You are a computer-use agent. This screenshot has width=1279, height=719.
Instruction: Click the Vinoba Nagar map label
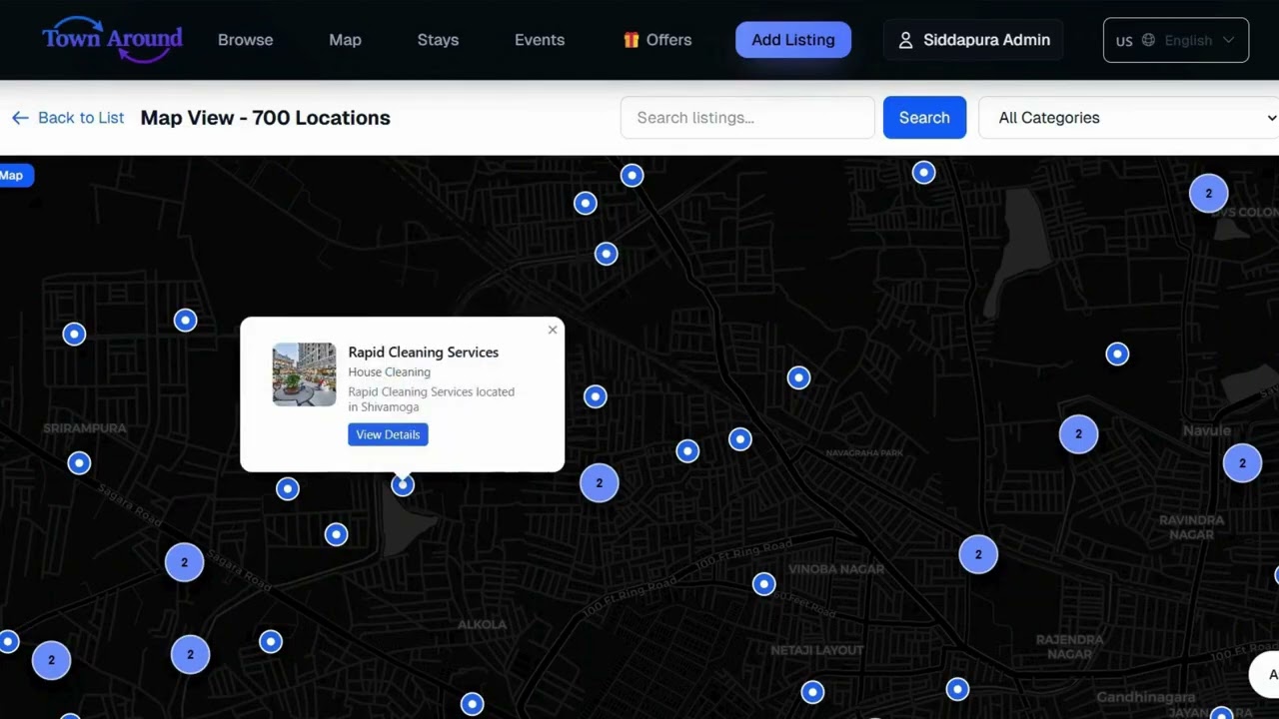click(836, 569)
